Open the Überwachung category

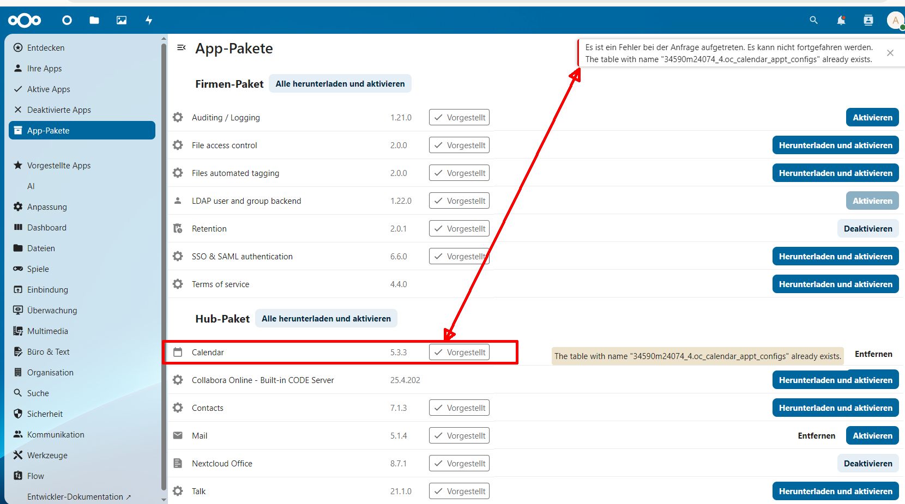click(82, 311)
